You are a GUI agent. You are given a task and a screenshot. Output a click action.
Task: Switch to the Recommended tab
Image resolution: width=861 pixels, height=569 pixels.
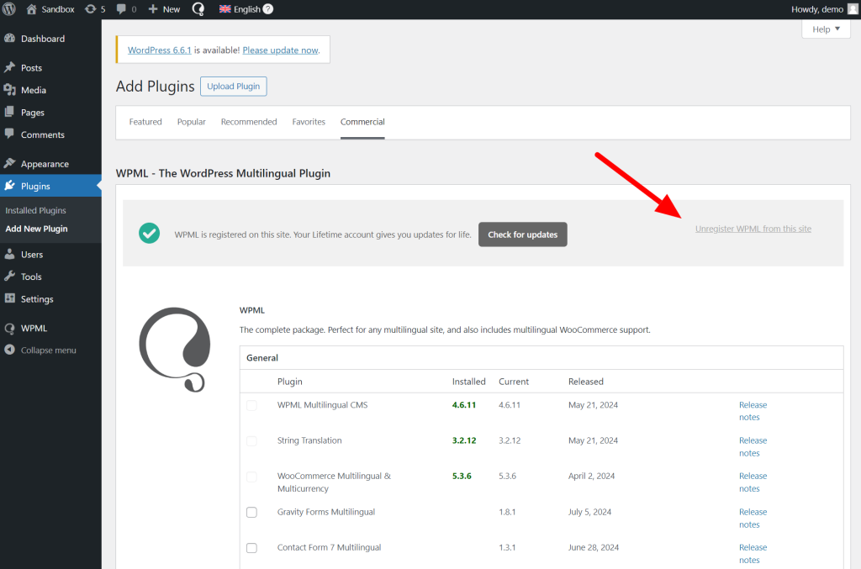tap(249, 122)
